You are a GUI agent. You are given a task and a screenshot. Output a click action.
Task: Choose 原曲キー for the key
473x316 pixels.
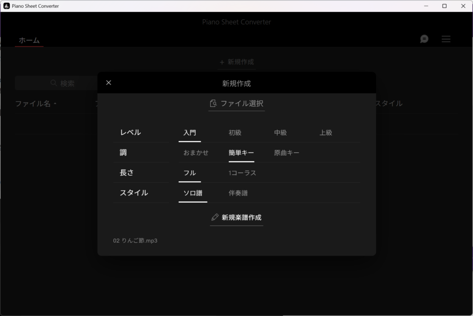pos(286,153)
